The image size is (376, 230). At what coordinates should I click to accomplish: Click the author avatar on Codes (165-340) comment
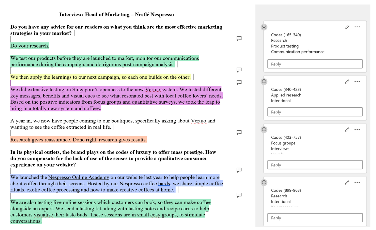tap(264, 27)
